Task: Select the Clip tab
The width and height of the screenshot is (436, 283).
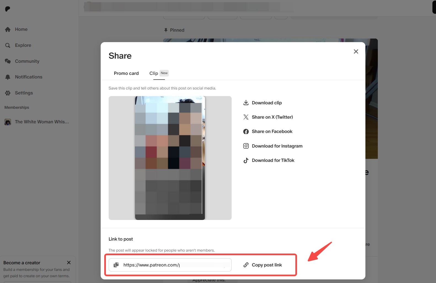Action: click(159, 73)
